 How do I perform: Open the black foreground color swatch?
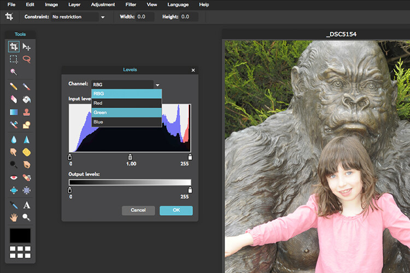point(20,236)
